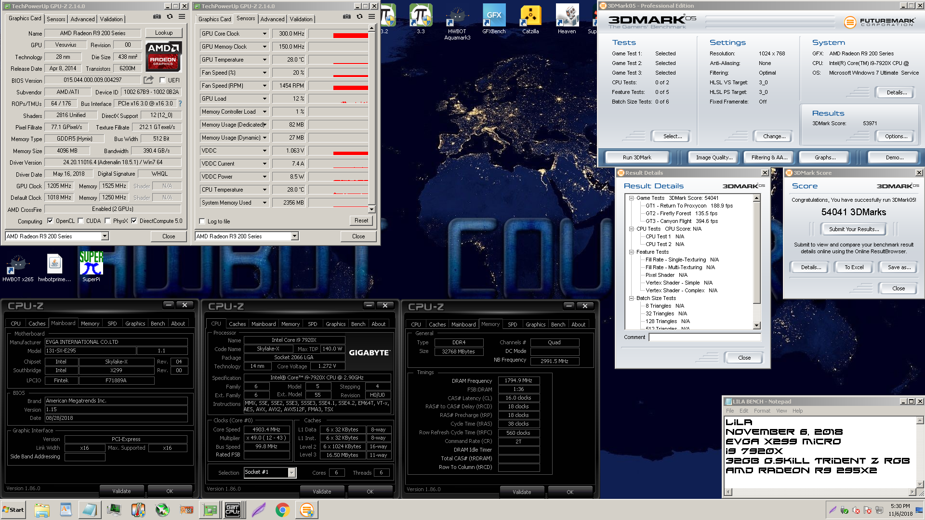
Task: Toggle the DirectCompute 5.0 checkbox
Action: tap(134, 221)
